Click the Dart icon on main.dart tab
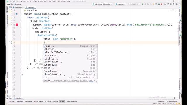Screen dimensions: 187x105 (x=27, y=7)
